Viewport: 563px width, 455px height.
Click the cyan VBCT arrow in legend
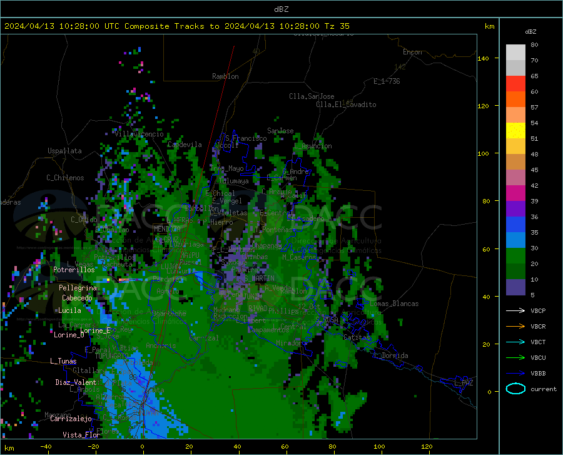click(515, 342)
